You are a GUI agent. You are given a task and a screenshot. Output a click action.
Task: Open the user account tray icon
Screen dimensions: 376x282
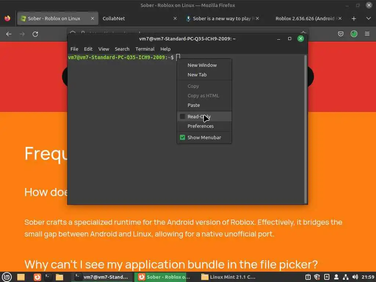pos(336,277)
